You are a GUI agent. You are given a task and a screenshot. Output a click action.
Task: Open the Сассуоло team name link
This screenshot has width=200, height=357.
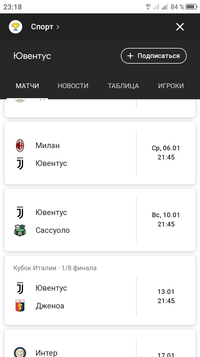(52, 230)
